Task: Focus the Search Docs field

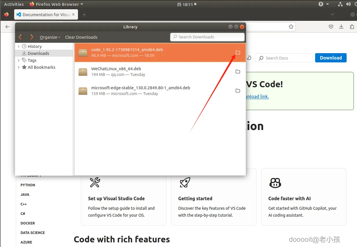Action: click(284, 58)
